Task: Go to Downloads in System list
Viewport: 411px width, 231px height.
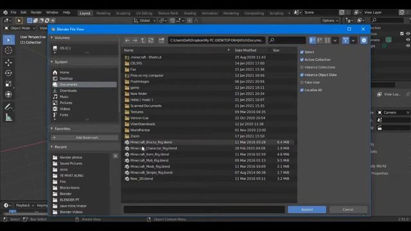Action: 84,90
